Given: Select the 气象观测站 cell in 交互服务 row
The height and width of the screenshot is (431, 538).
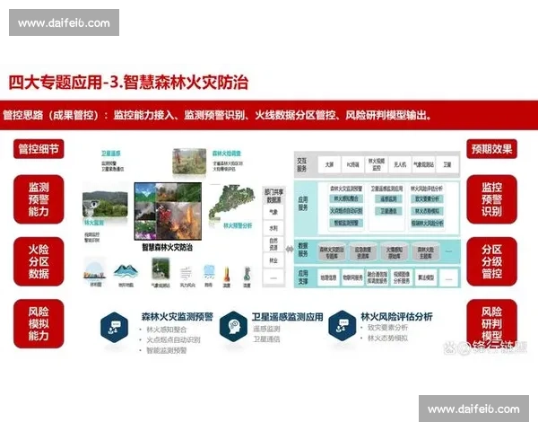Looking at the screenshot, I should 423,164.
